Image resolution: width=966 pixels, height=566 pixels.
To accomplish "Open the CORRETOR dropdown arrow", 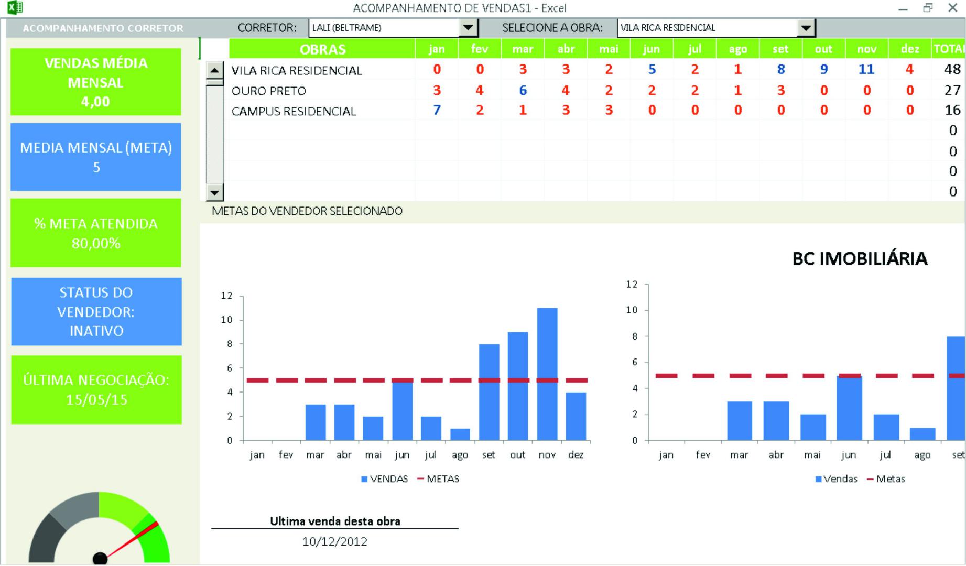I will pyautogui.click(x=468, y=28).
